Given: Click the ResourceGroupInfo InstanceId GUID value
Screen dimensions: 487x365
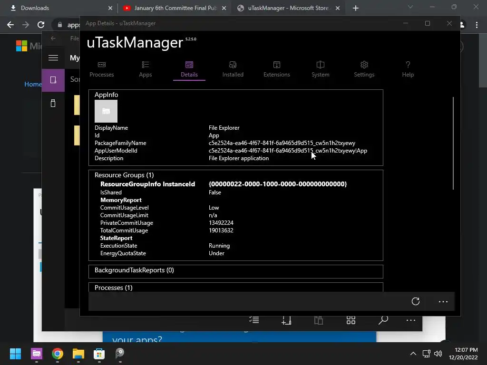Looking at the screenshot, I should 278,184.
